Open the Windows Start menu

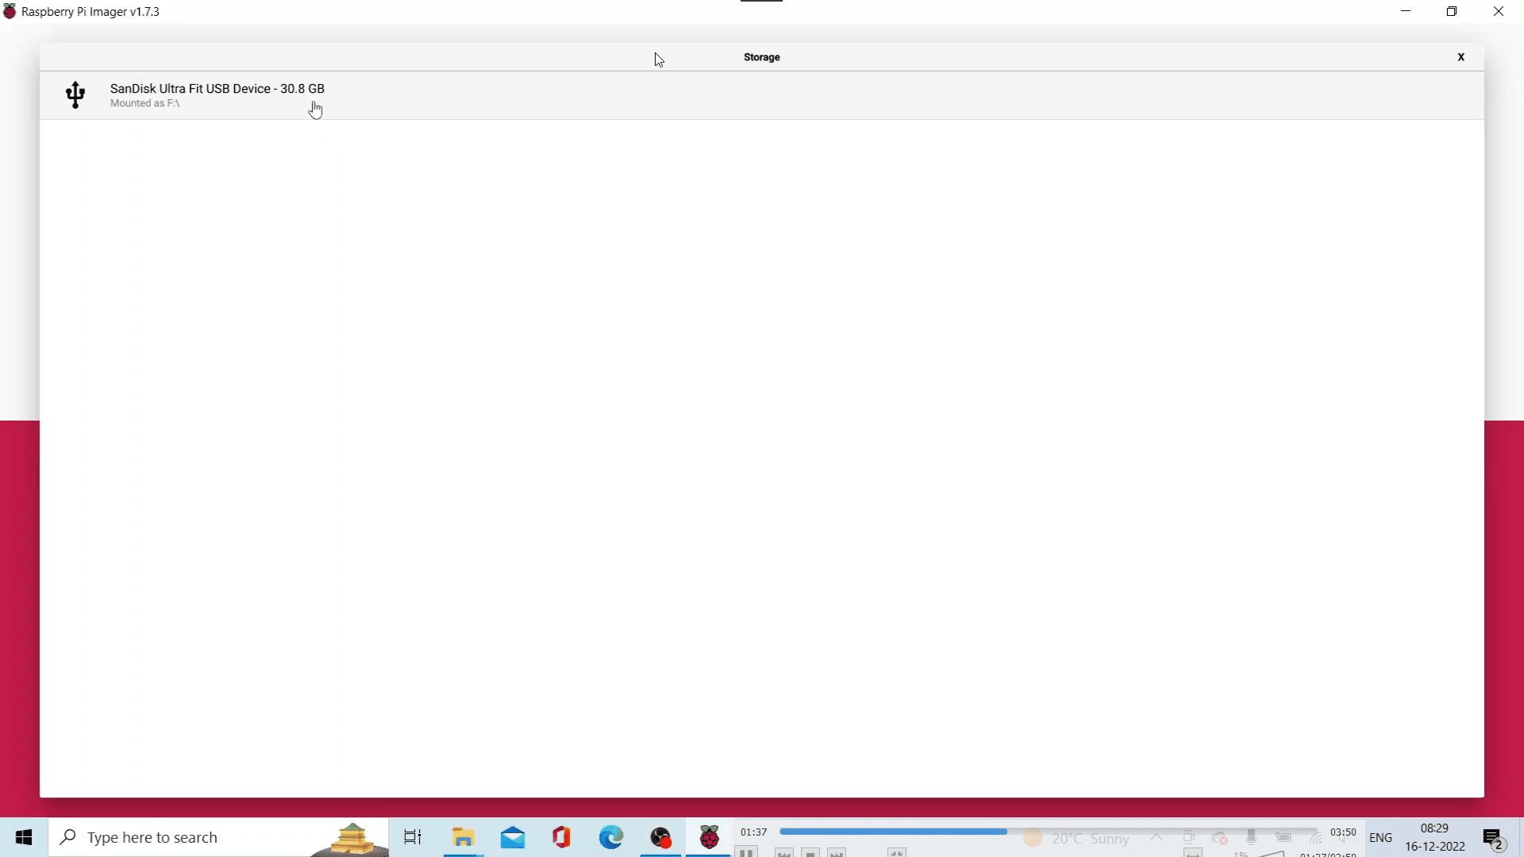24,837
